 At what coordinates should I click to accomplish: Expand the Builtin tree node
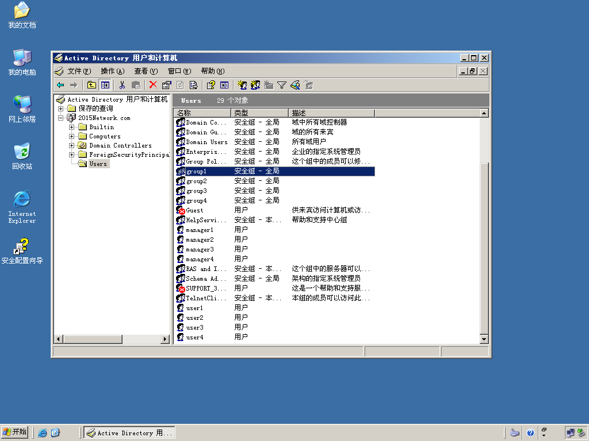tap(72, 127)
